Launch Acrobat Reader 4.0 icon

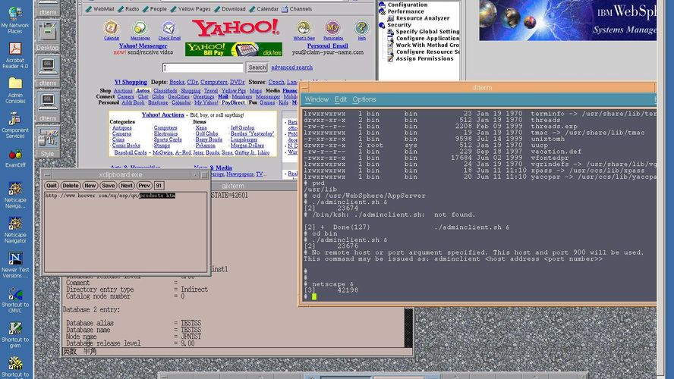click(15, 55)
